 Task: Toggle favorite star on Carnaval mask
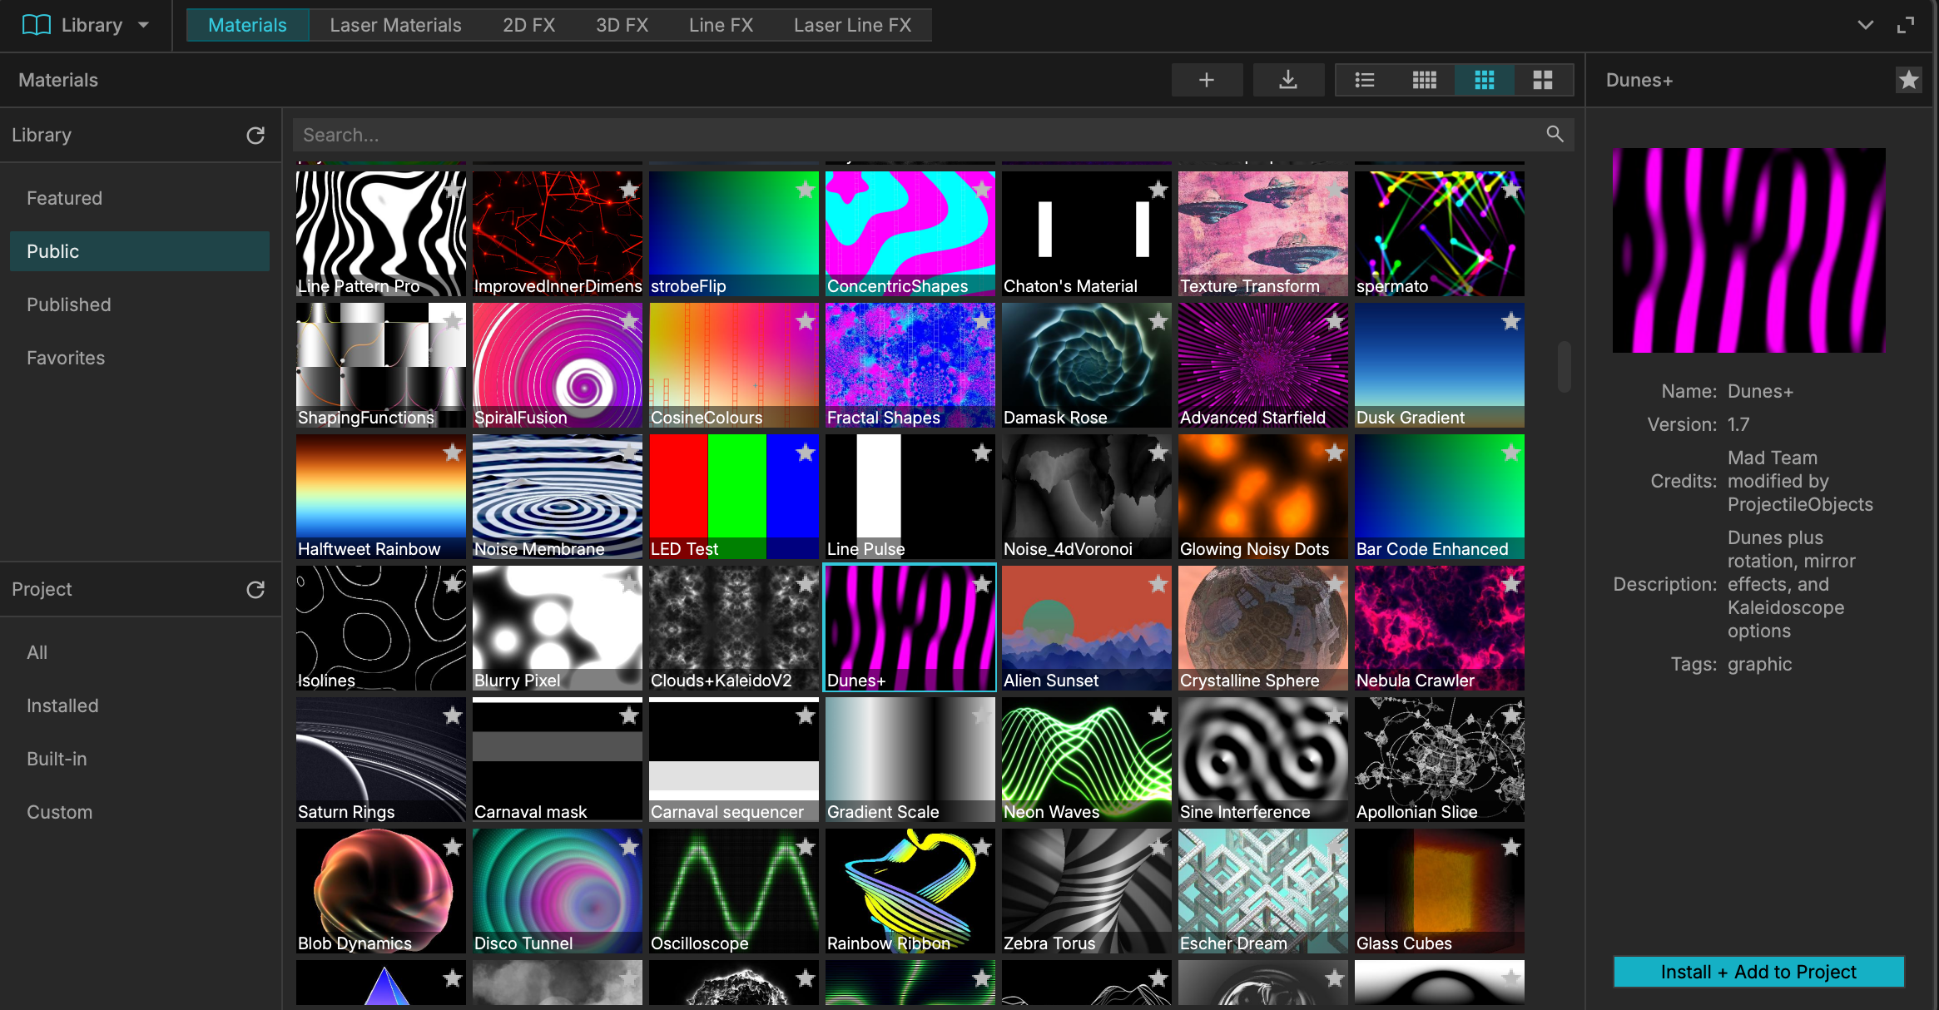coord(629,715)
